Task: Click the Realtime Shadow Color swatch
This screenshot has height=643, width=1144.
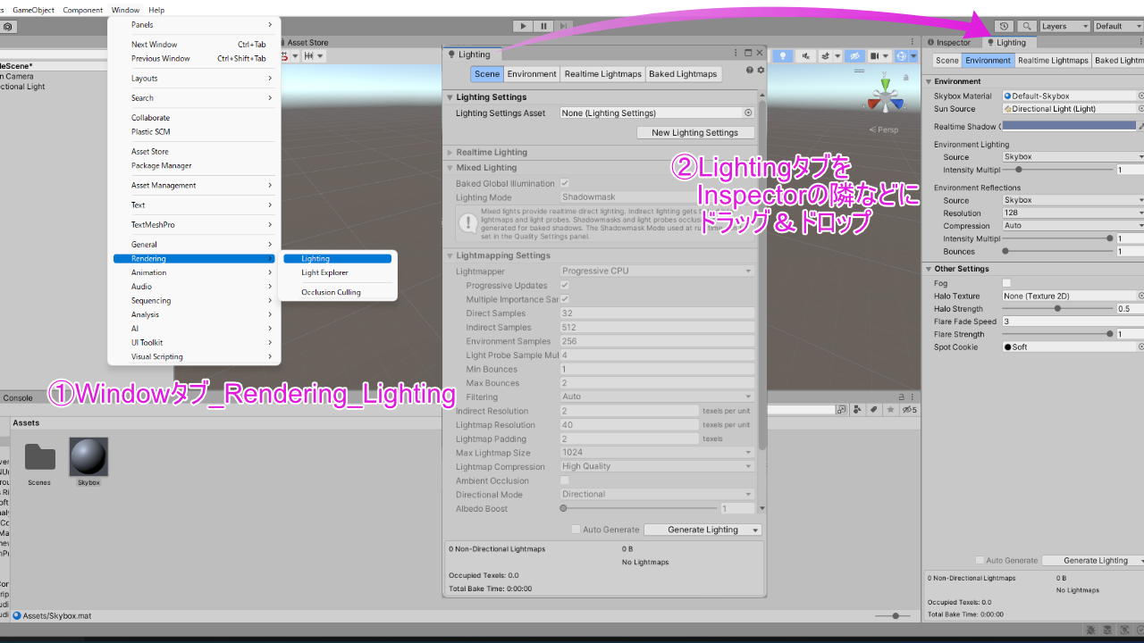Action: pos(1069,127)
